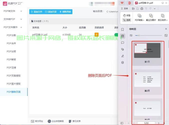
Task: Click the print icon in WPS toolbar
Action: pyautogui.click(x=142, y=8)
